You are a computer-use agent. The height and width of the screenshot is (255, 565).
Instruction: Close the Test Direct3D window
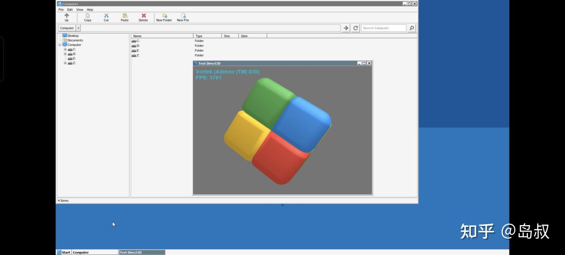(369, 63)
